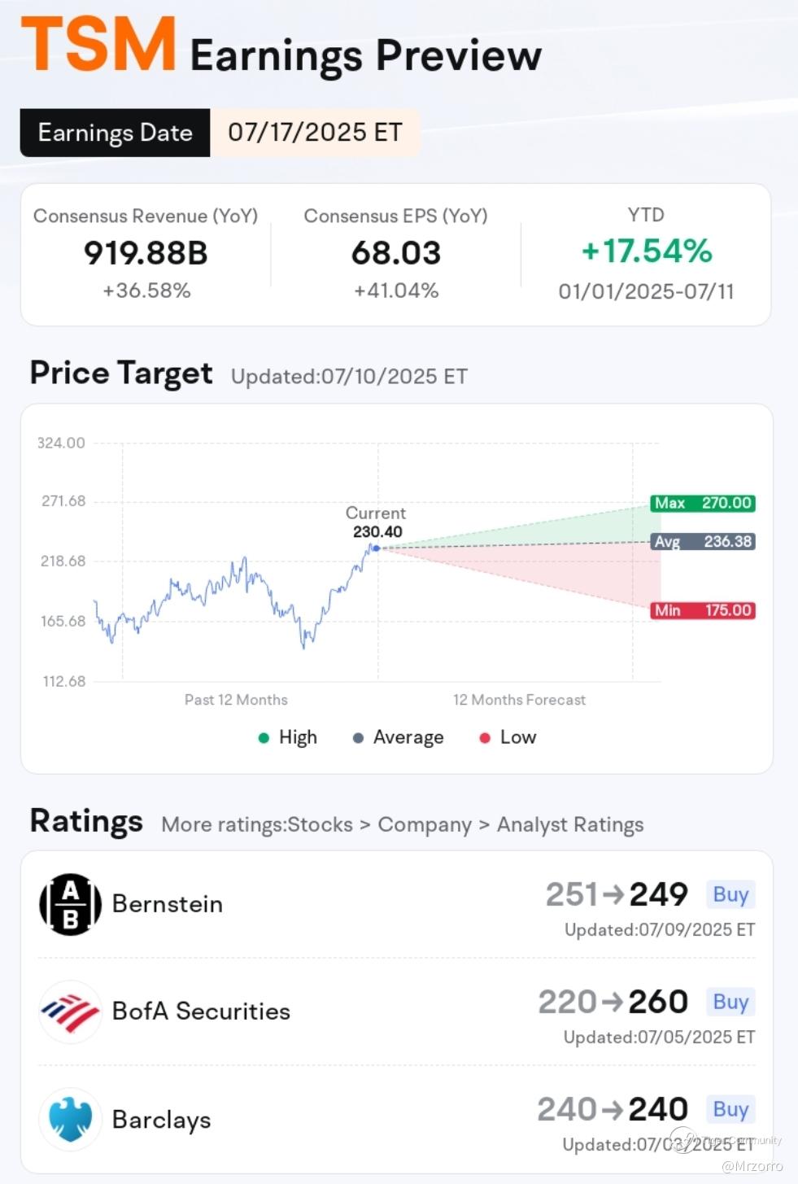Click the red Min 175.00 label
The width and height of the screenshot is (798, 1184).
pos(703,610)
